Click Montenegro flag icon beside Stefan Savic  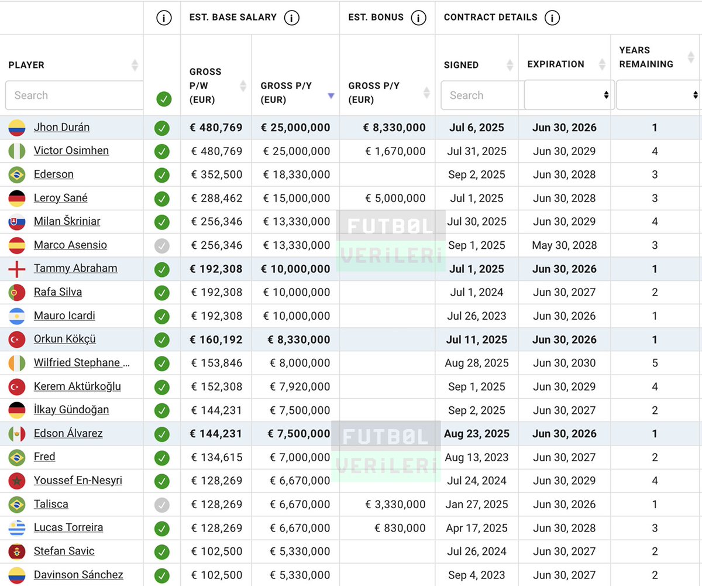tap(17, 551)
